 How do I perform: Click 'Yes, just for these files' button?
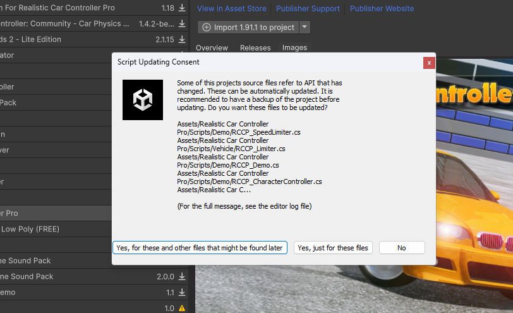333,248
